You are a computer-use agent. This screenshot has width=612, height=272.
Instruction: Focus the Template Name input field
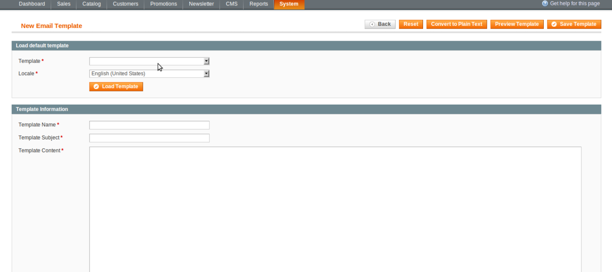click(x=149, y=125)
